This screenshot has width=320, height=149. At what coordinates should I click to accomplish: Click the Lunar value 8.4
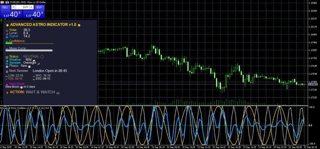tap(26, 33)
